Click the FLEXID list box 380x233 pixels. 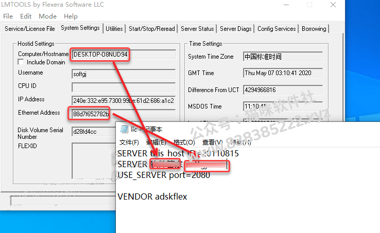94,160
